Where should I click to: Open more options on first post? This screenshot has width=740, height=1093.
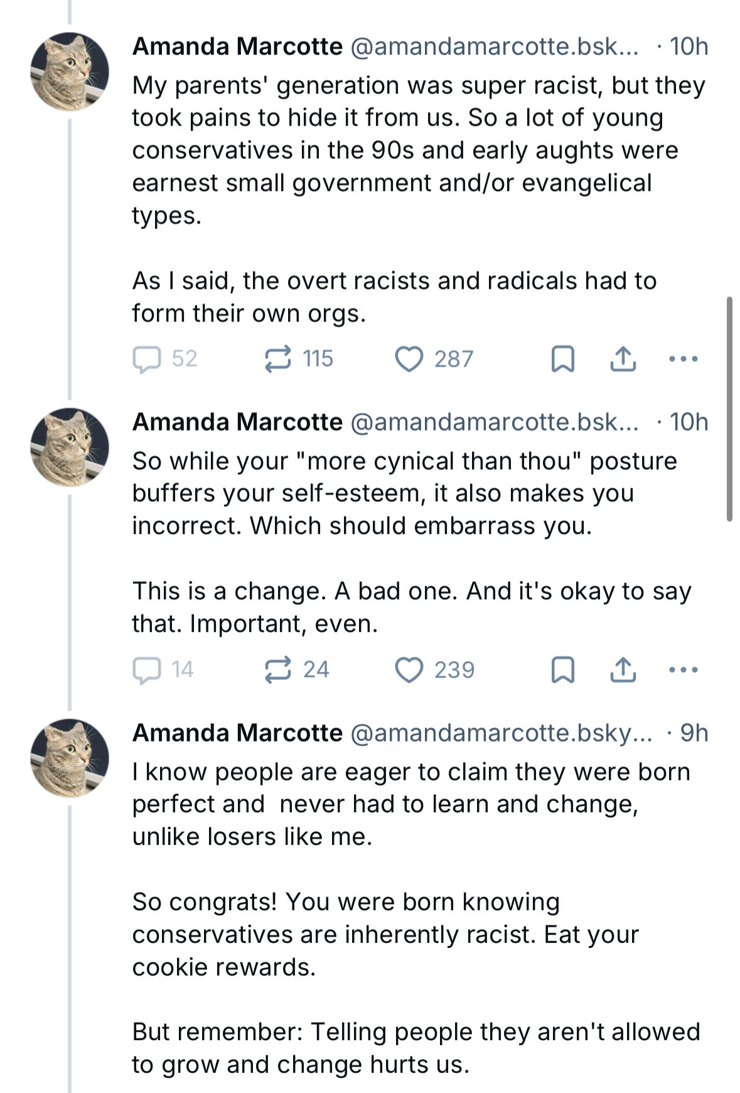683,359
